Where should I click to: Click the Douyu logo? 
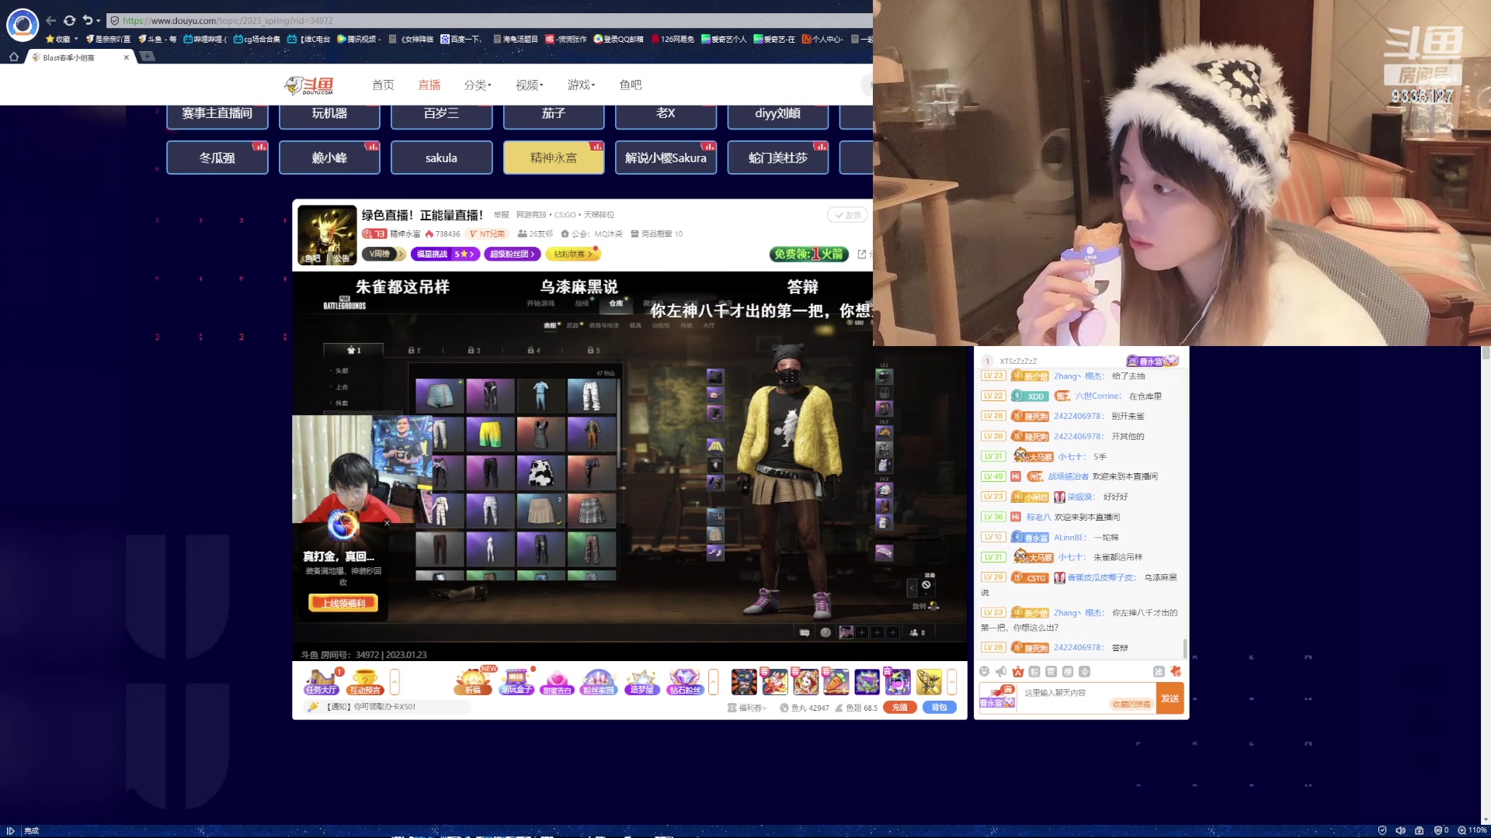309,85
